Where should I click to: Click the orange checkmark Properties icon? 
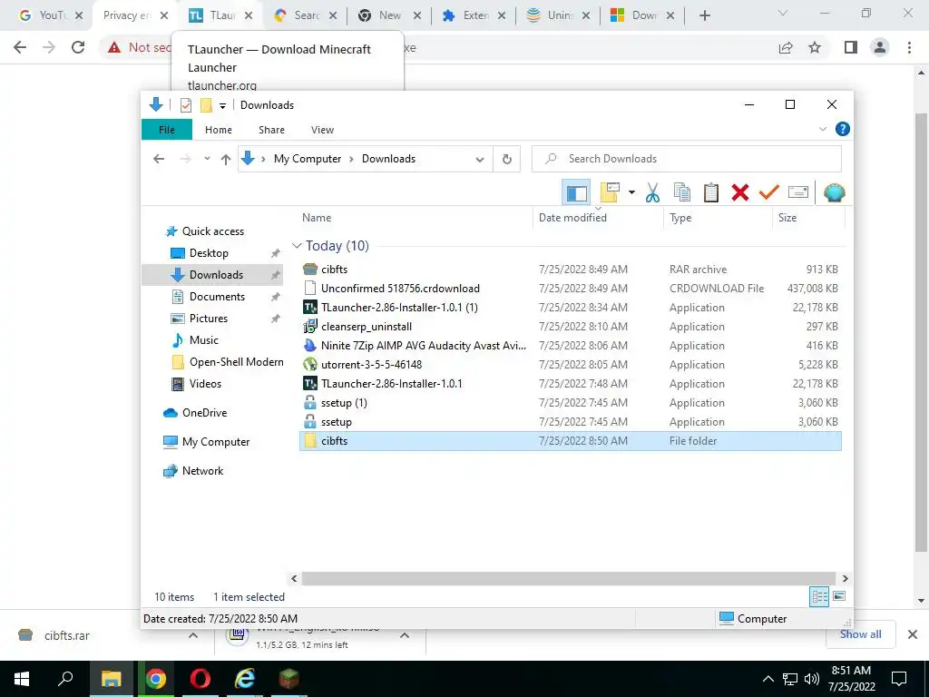[769, 192]
